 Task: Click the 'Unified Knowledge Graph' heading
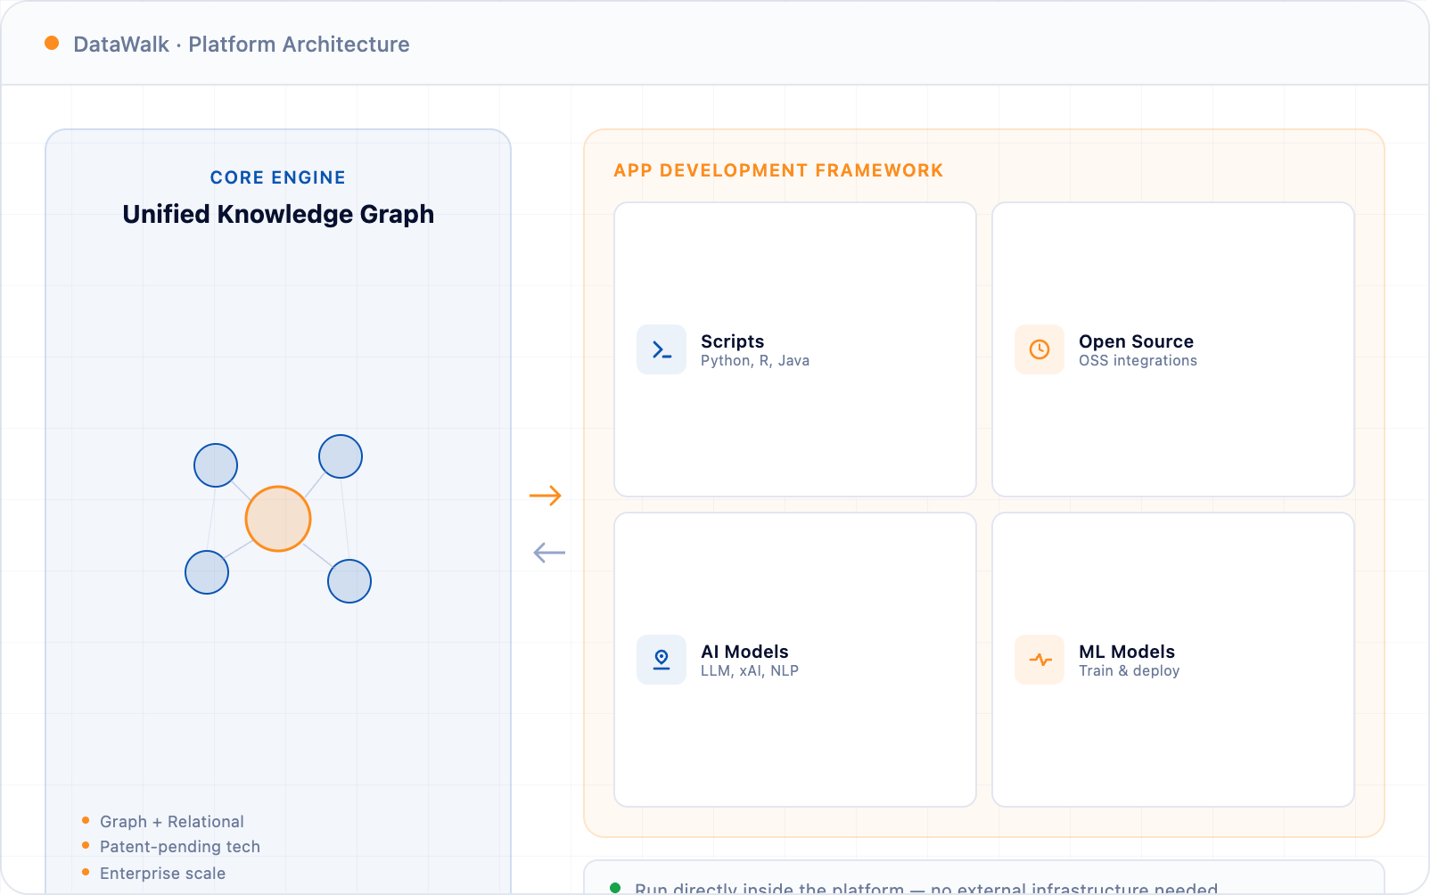tap(278, 214)
